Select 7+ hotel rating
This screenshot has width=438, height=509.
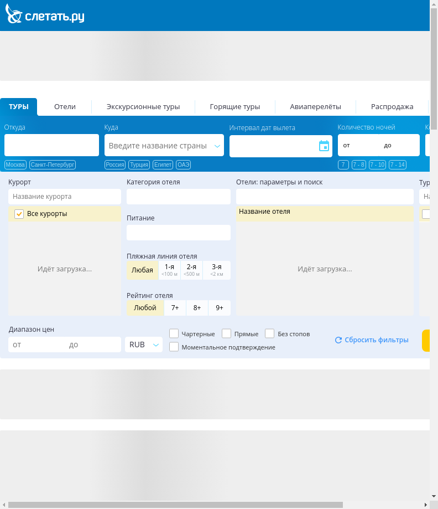175,308
